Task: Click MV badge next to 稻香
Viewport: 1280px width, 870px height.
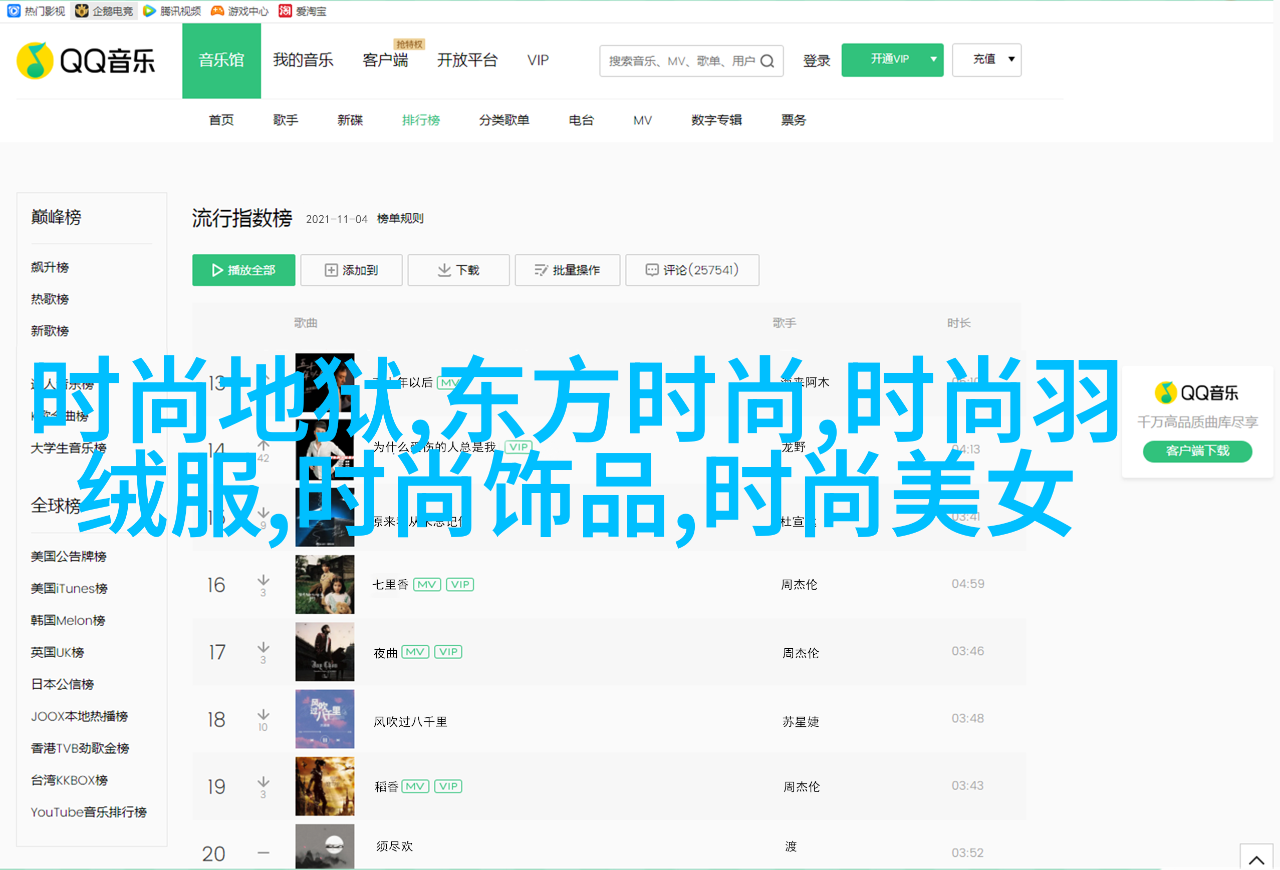Action: coord(415,786)
